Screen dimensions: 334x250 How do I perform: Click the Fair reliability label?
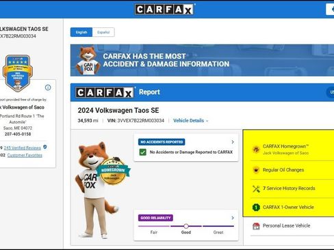click(154, 232)
